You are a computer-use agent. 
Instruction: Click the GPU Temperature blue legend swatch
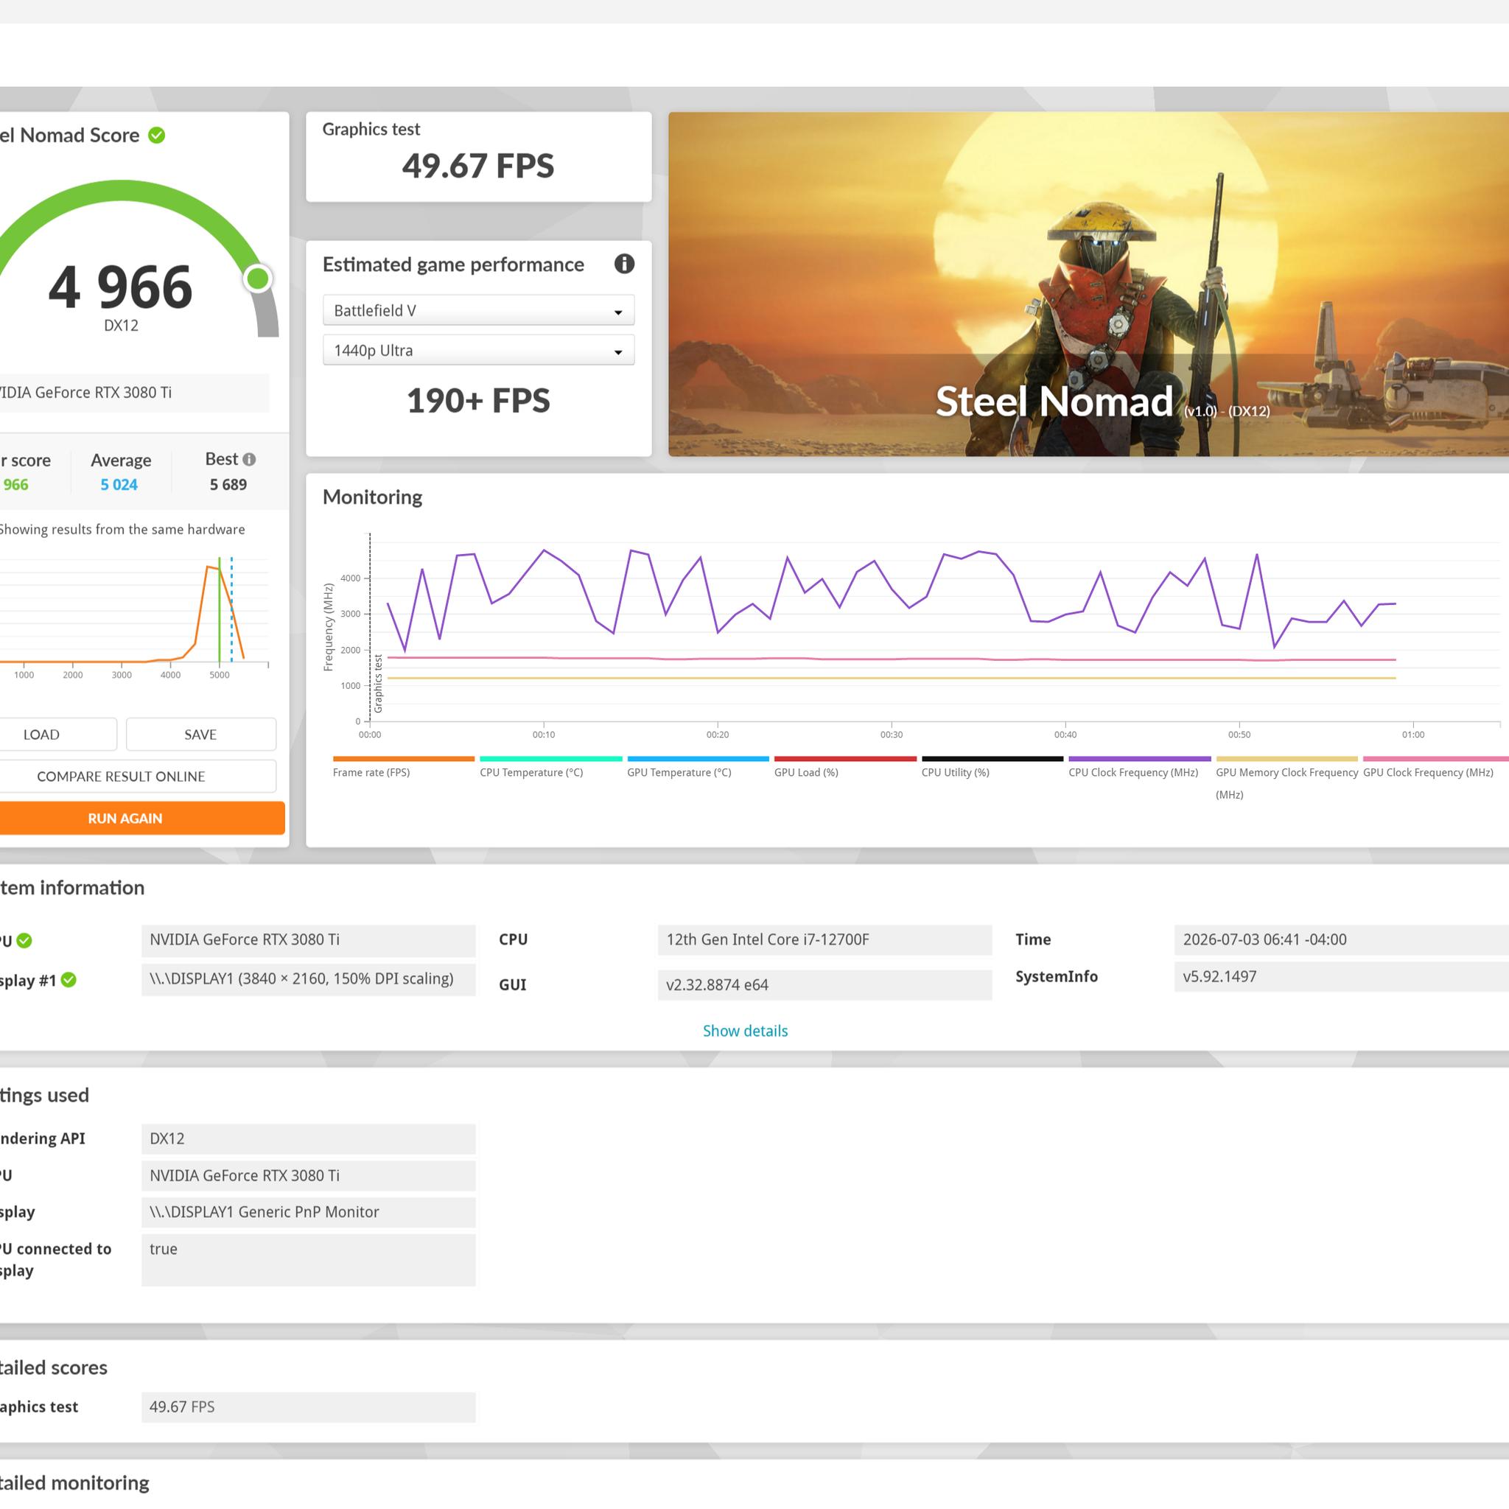699,758
